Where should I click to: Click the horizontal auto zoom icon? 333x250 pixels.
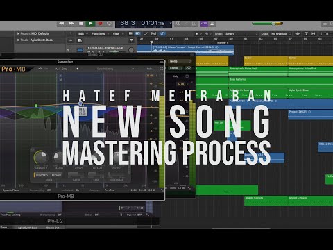click(x=314, y=34)
